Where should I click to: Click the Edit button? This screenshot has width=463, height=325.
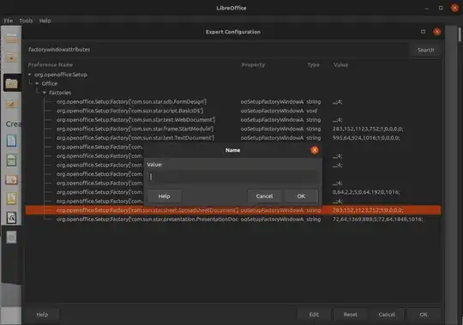(314, 315)
